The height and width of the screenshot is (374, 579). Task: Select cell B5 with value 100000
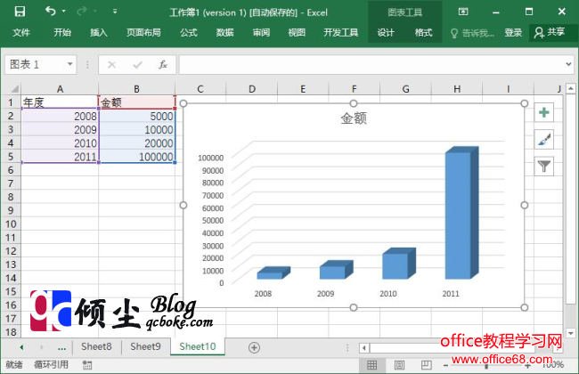(136, 157)
